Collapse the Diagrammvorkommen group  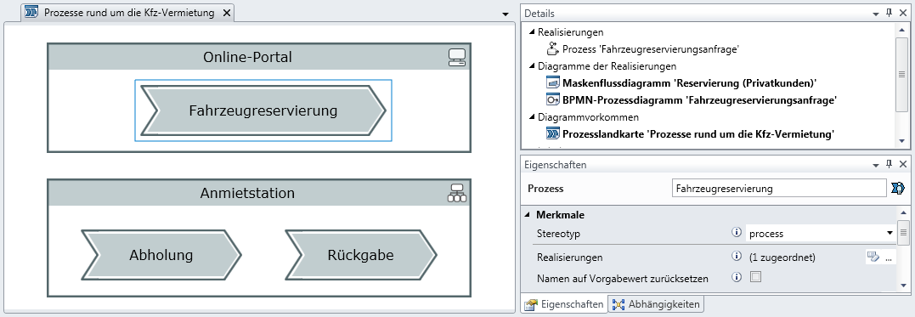pos(531,116)
